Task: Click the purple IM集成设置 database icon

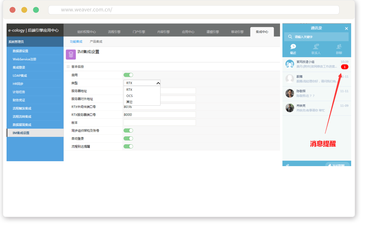Action: coord(71,55)
